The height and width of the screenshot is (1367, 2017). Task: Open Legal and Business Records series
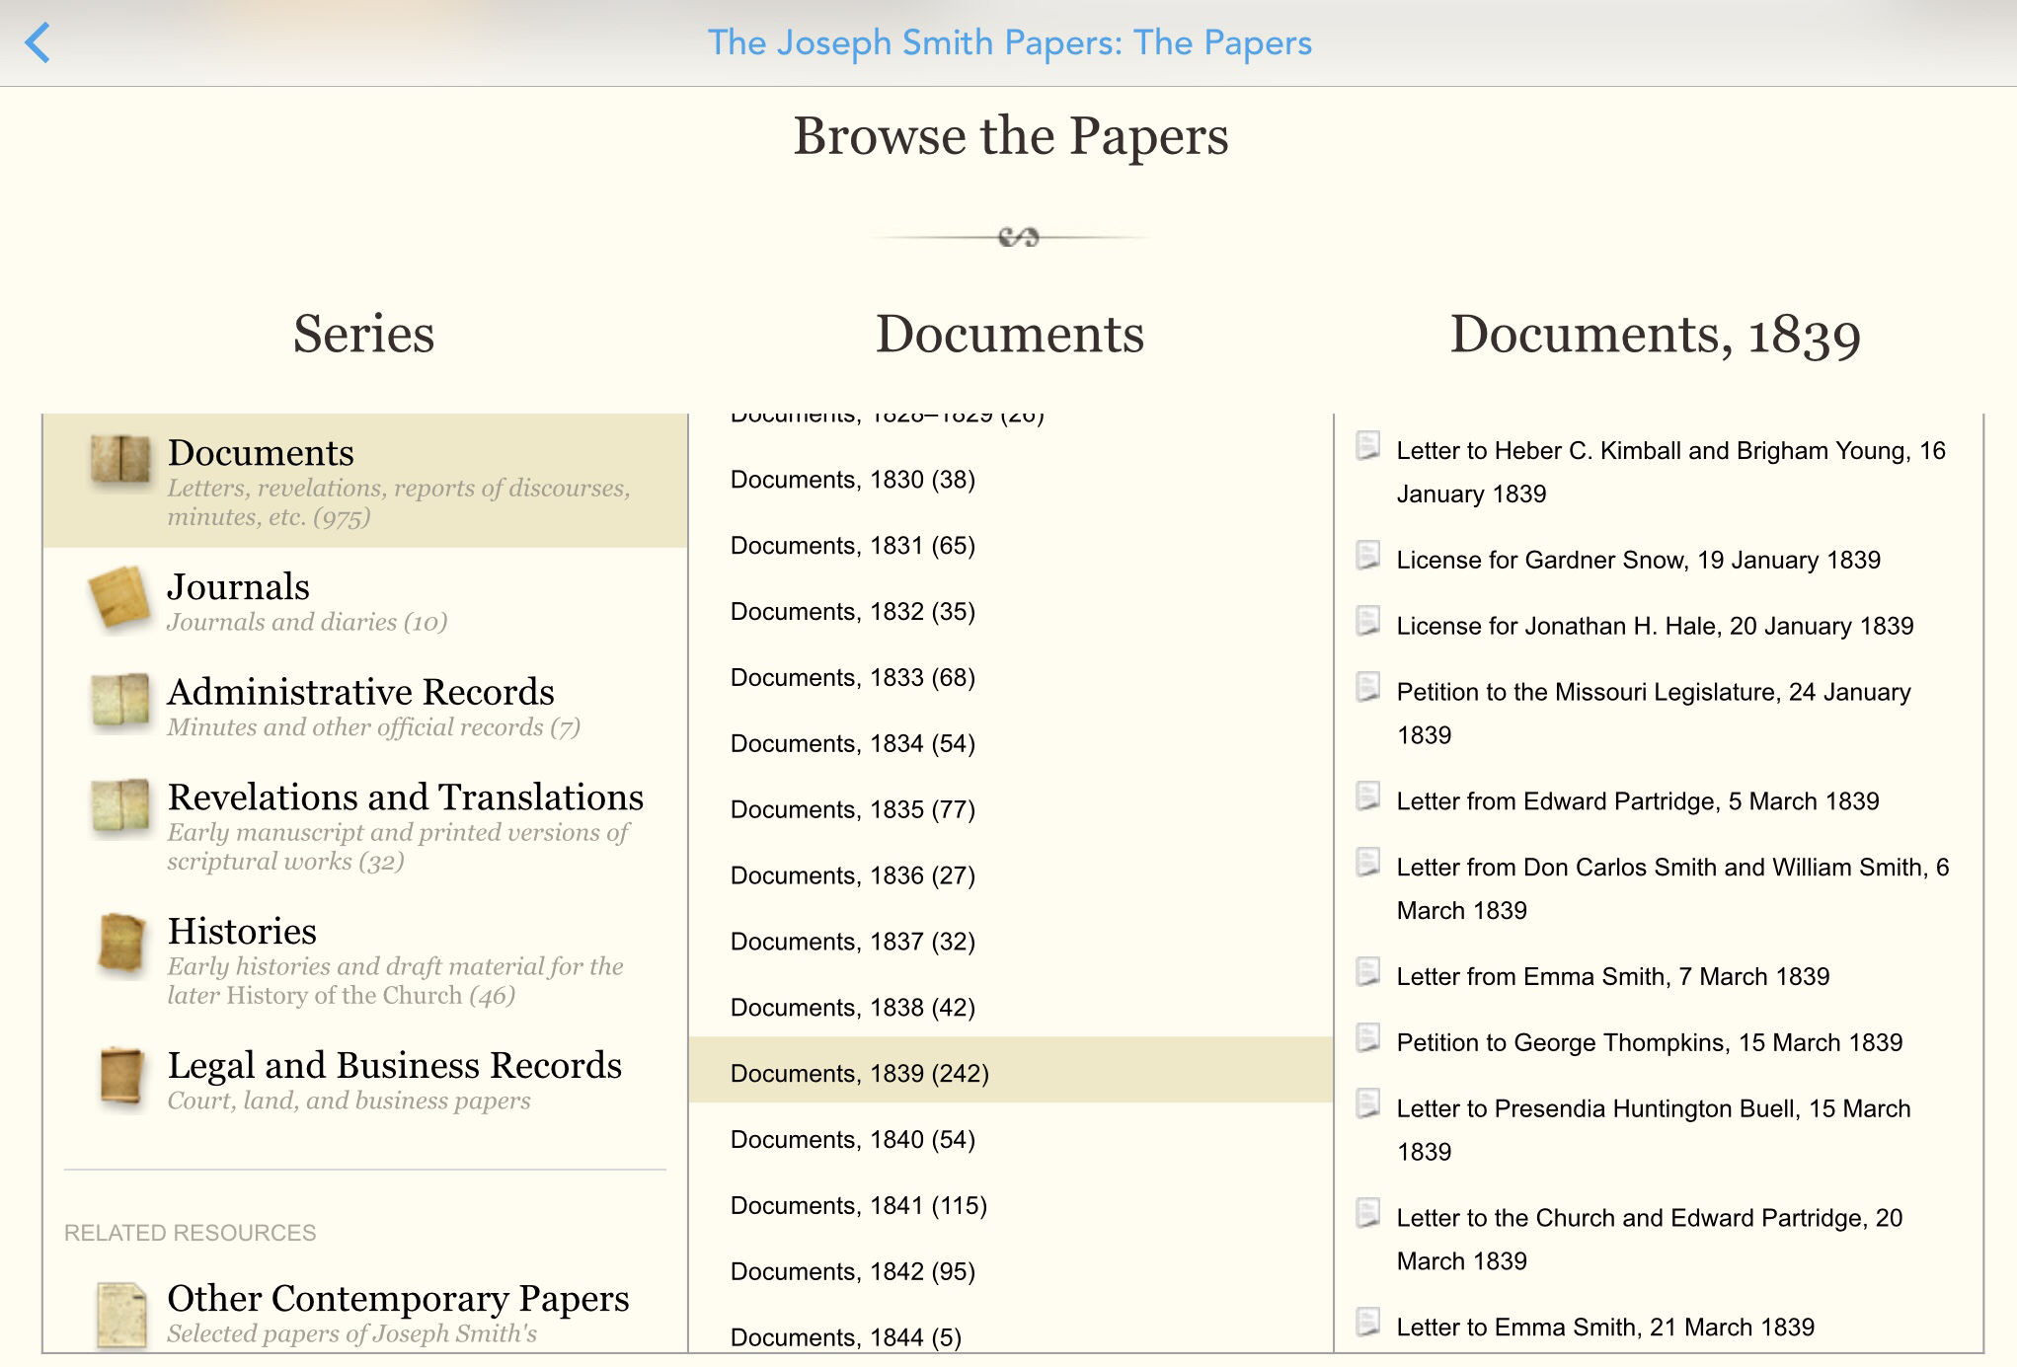365,1079
